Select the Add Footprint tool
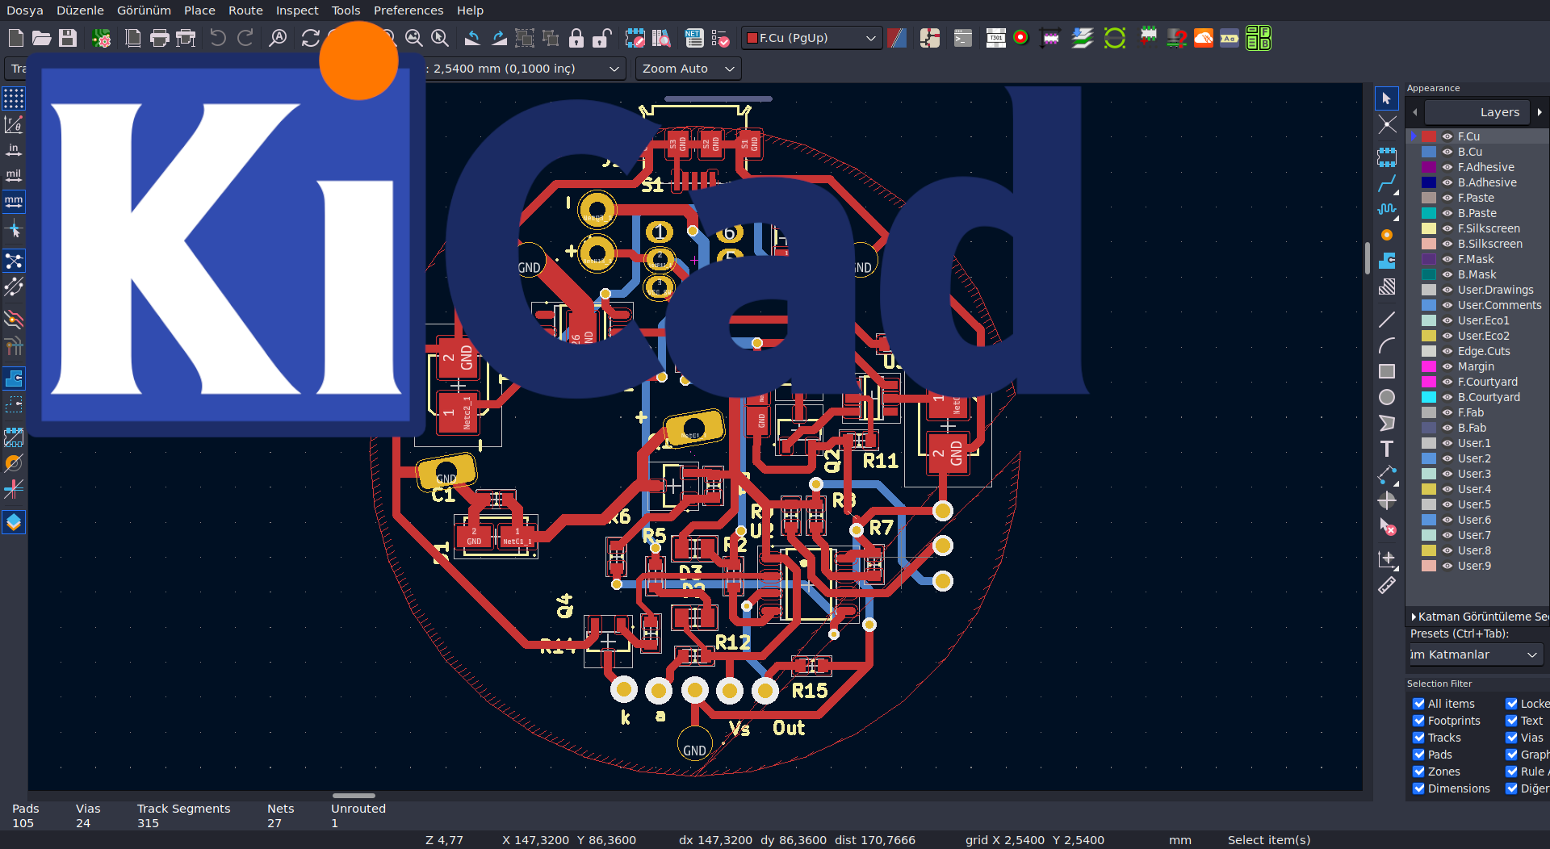 (x=1387, y=157)
